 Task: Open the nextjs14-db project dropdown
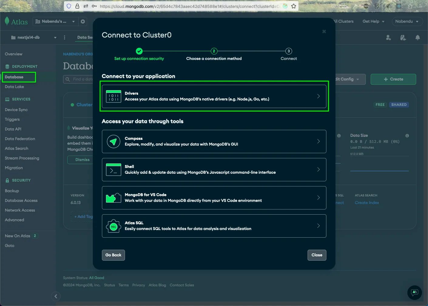(x=34, y=38)
